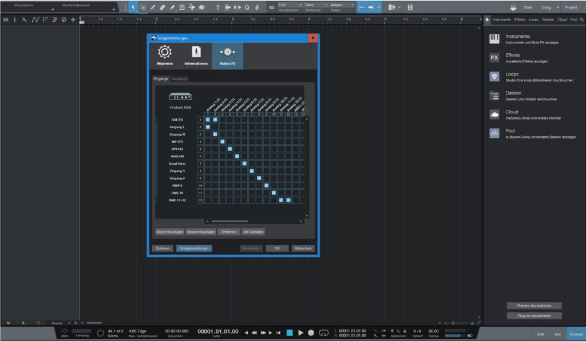This screenshot has height=341, width=586.
Task: Toggle routing cell for MP 573
Action: coord(223,141)
